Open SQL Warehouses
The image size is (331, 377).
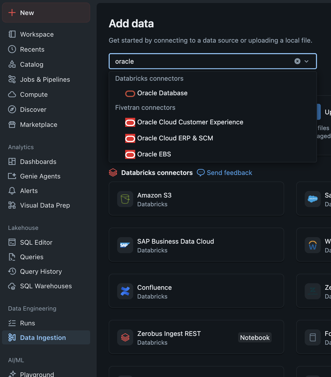point(46,286)
